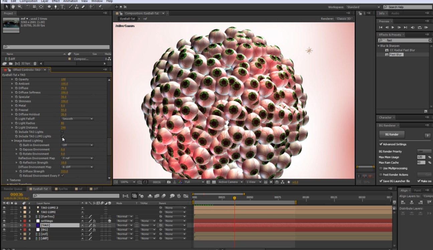Hide the settings layer eye
The height and width of the screenshot is (250, 433).
point(4,221)
